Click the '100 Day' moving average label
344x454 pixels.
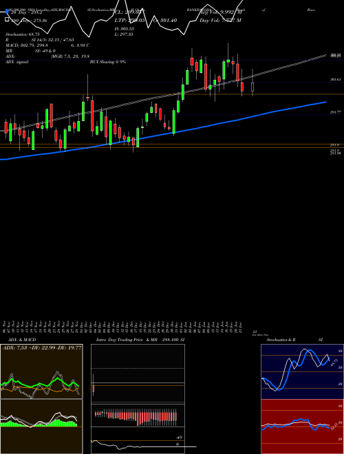(x=29, y=21)
